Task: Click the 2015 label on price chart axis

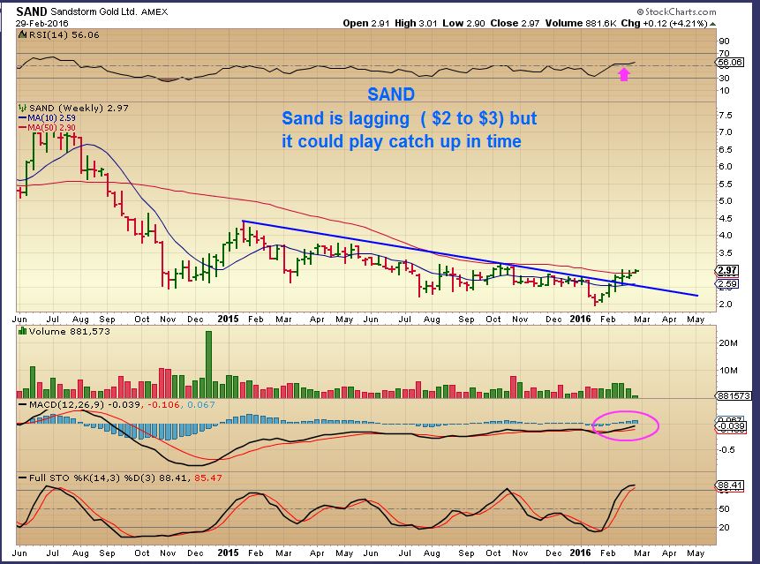Action: (x=228, y=319)
